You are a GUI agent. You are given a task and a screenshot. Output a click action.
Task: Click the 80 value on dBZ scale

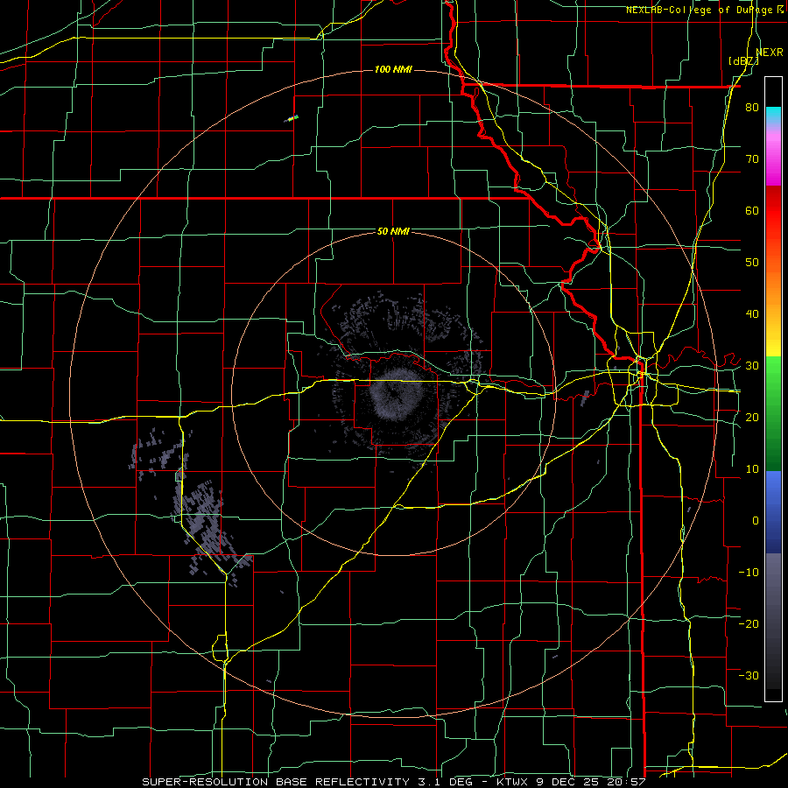[752, 108]
